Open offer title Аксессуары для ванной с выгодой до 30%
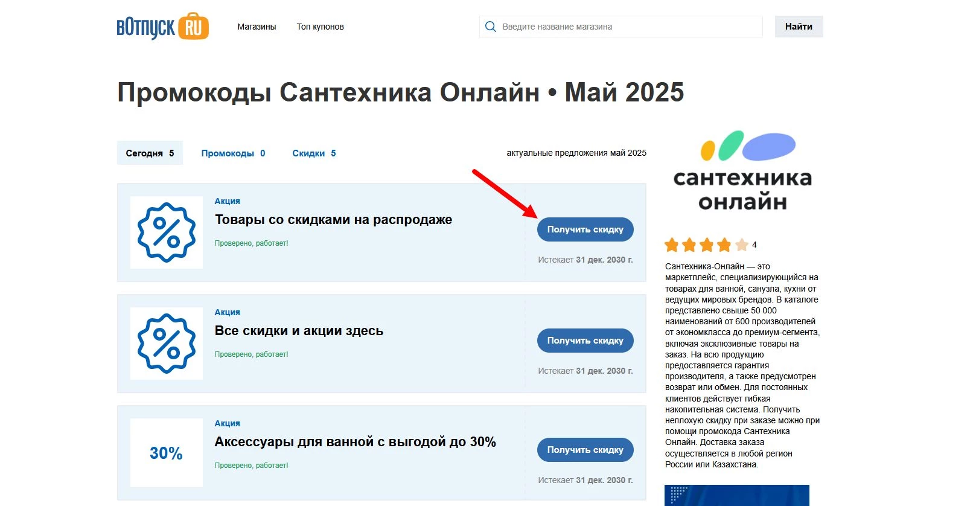The image size is (973, 506). pyautogui.click(x=356, y=442)
